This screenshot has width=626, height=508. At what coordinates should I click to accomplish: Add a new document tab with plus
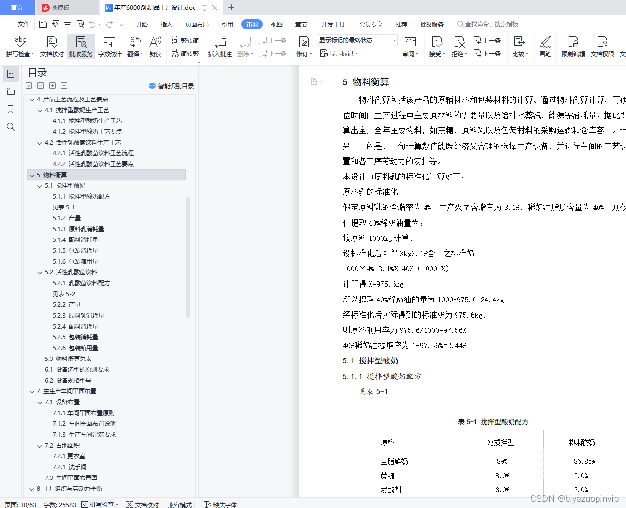tap(231, 7)
